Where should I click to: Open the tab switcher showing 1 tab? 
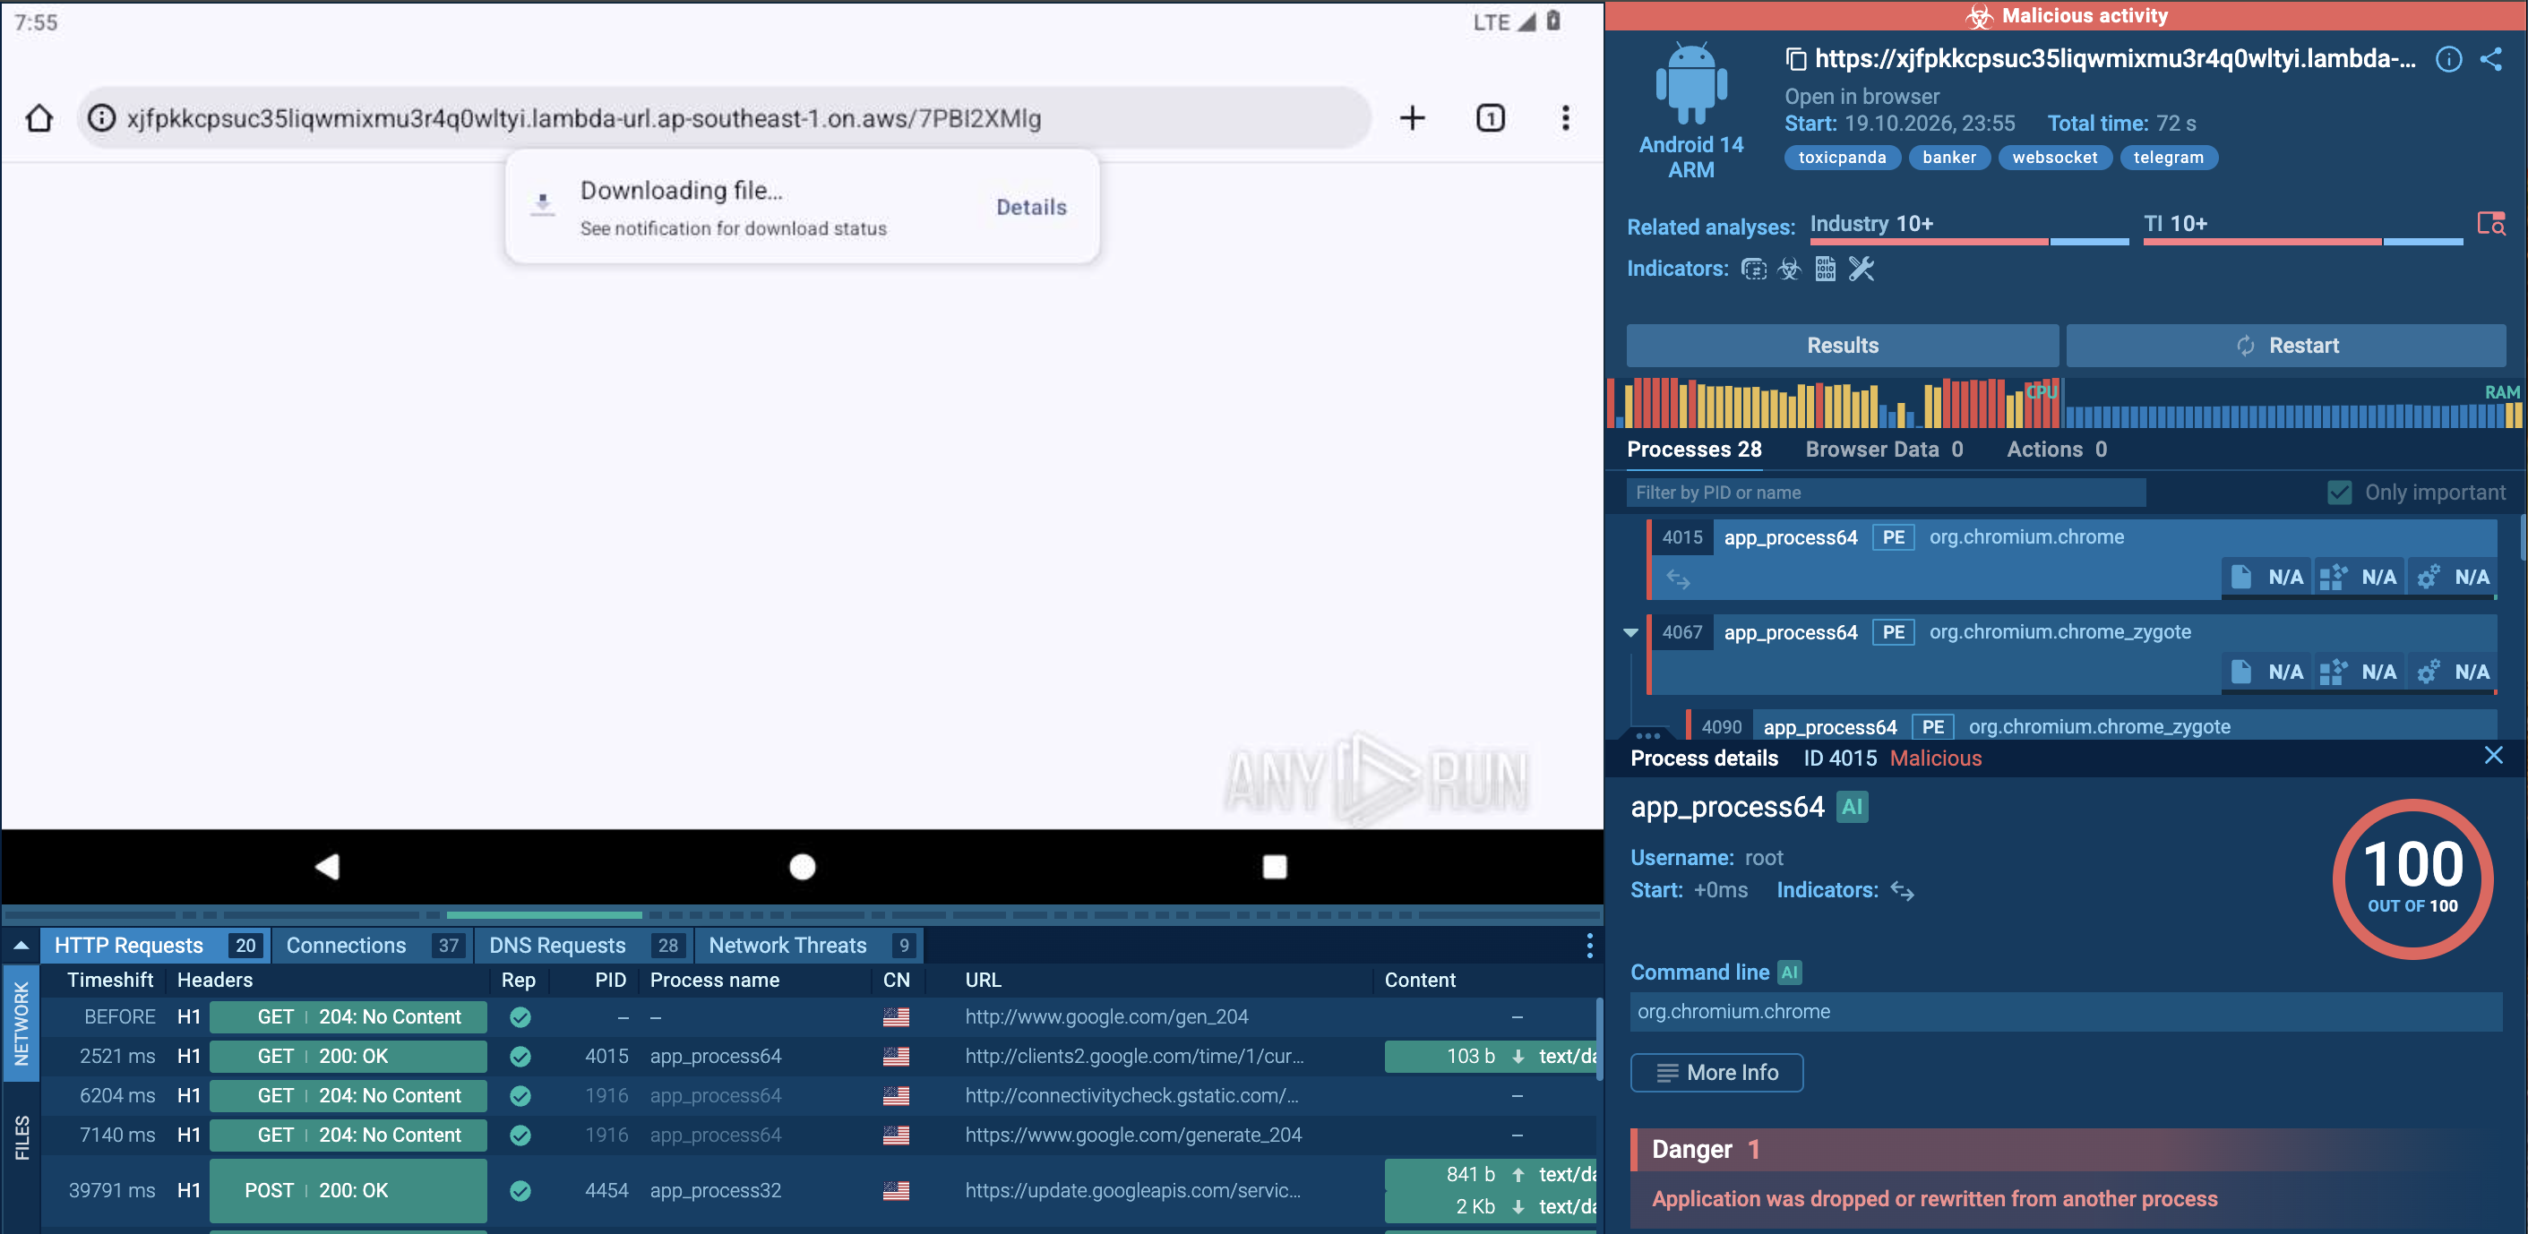point(1490,119)
